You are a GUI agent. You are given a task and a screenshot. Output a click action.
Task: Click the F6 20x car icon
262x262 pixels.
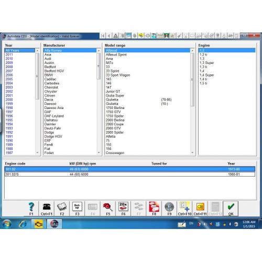[x=123, y=209]
